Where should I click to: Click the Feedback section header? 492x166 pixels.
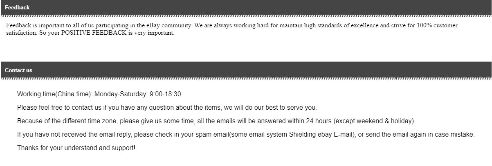17,7
